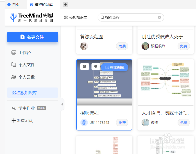Open author L. husky avatar
Image resolution: width=196 pixels, height=154 pixels.
(84, 46)
